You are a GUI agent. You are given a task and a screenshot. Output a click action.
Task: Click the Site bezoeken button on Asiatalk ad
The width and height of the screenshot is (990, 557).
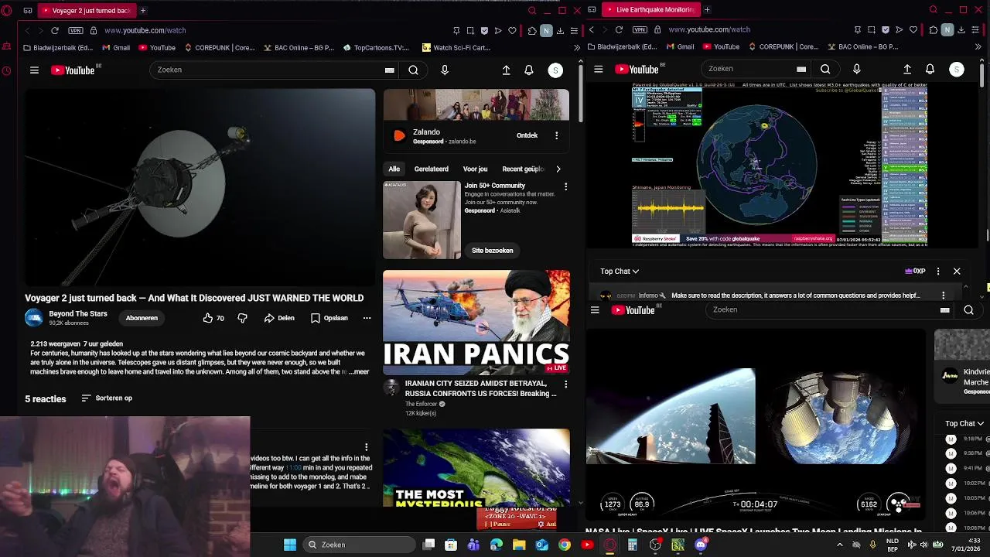coord(492,251)
